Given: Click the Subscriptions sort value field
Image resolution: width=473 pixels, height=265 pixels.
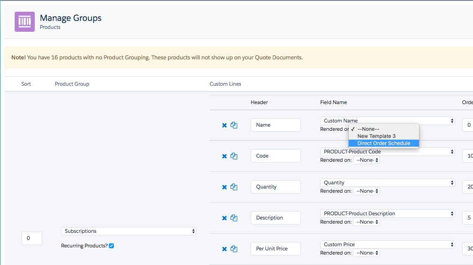Looking at the screenshot, I should tap(32, 238).
